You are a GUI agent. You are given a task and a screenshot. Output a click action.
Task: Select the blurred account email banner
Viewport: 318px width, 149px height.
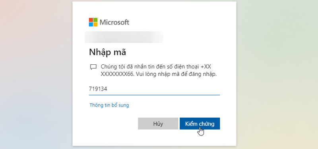pyautogui.click(x=124, y=37)
